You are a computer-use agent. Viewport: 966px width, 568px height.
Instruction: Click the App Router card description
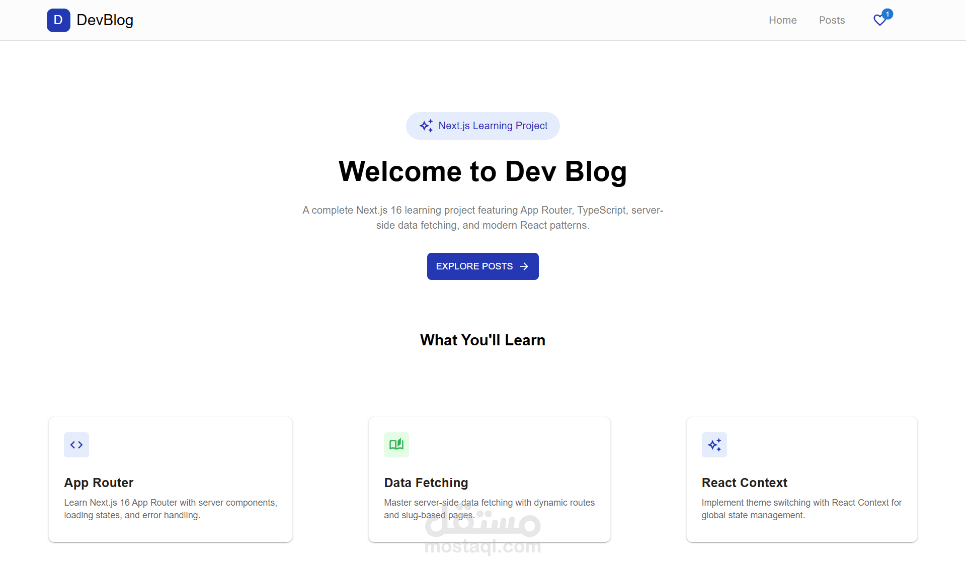[x=171, y=509]
